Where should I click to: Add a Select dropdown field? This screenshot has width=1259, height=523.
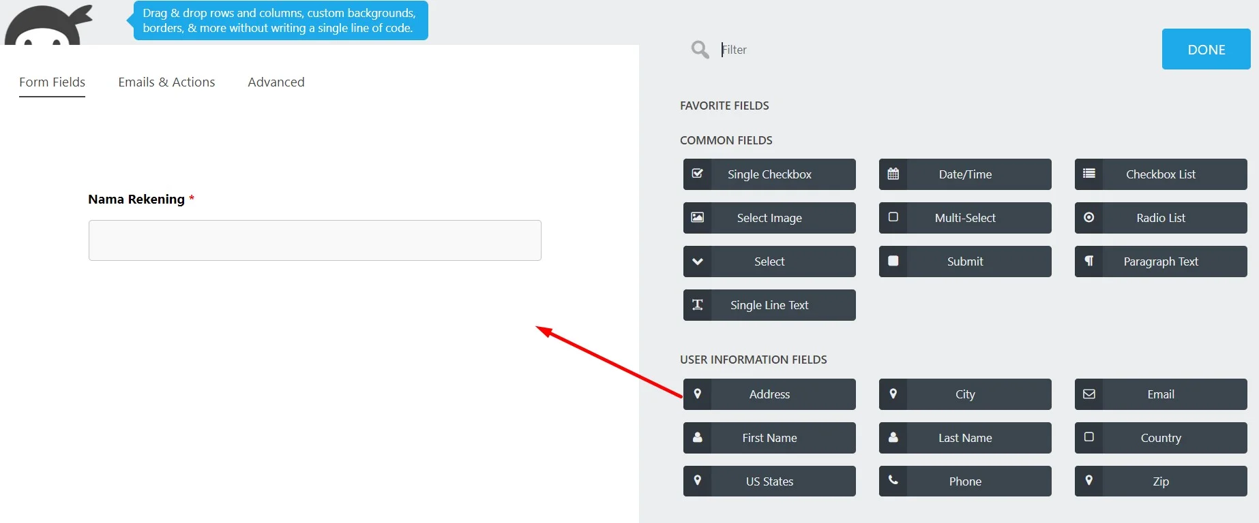769,261
